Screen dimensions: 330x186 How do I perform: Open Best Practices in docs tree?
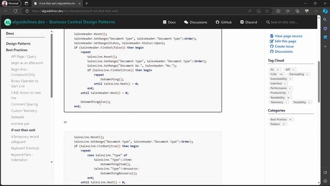tap(16, 50)
